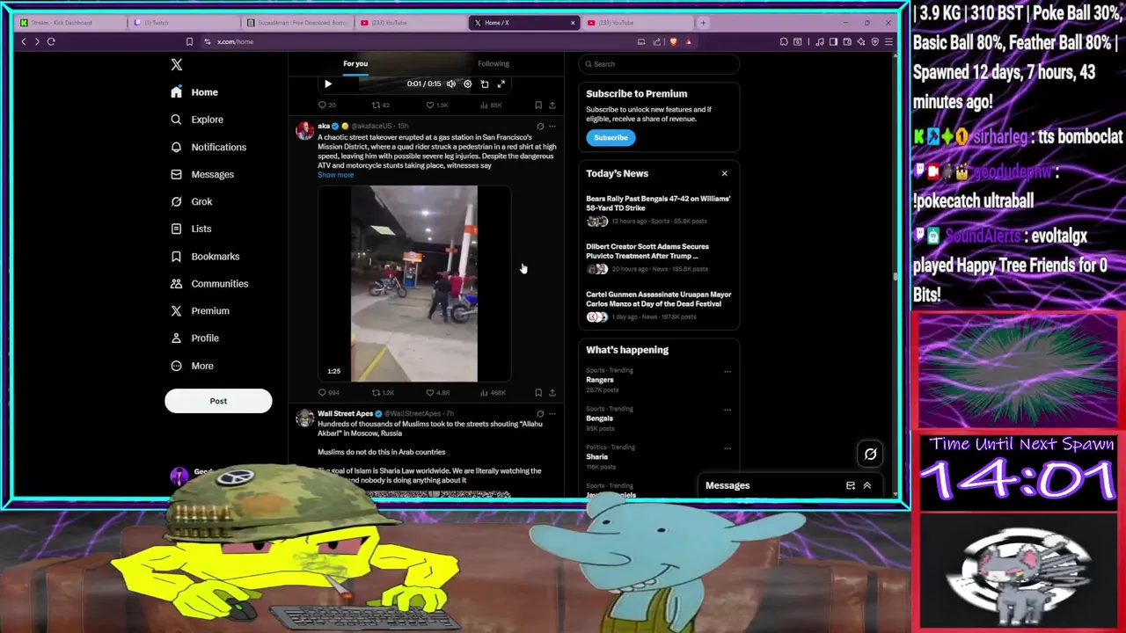Click the X Search field
The image size is (1126, 633).
coord(659,63)
